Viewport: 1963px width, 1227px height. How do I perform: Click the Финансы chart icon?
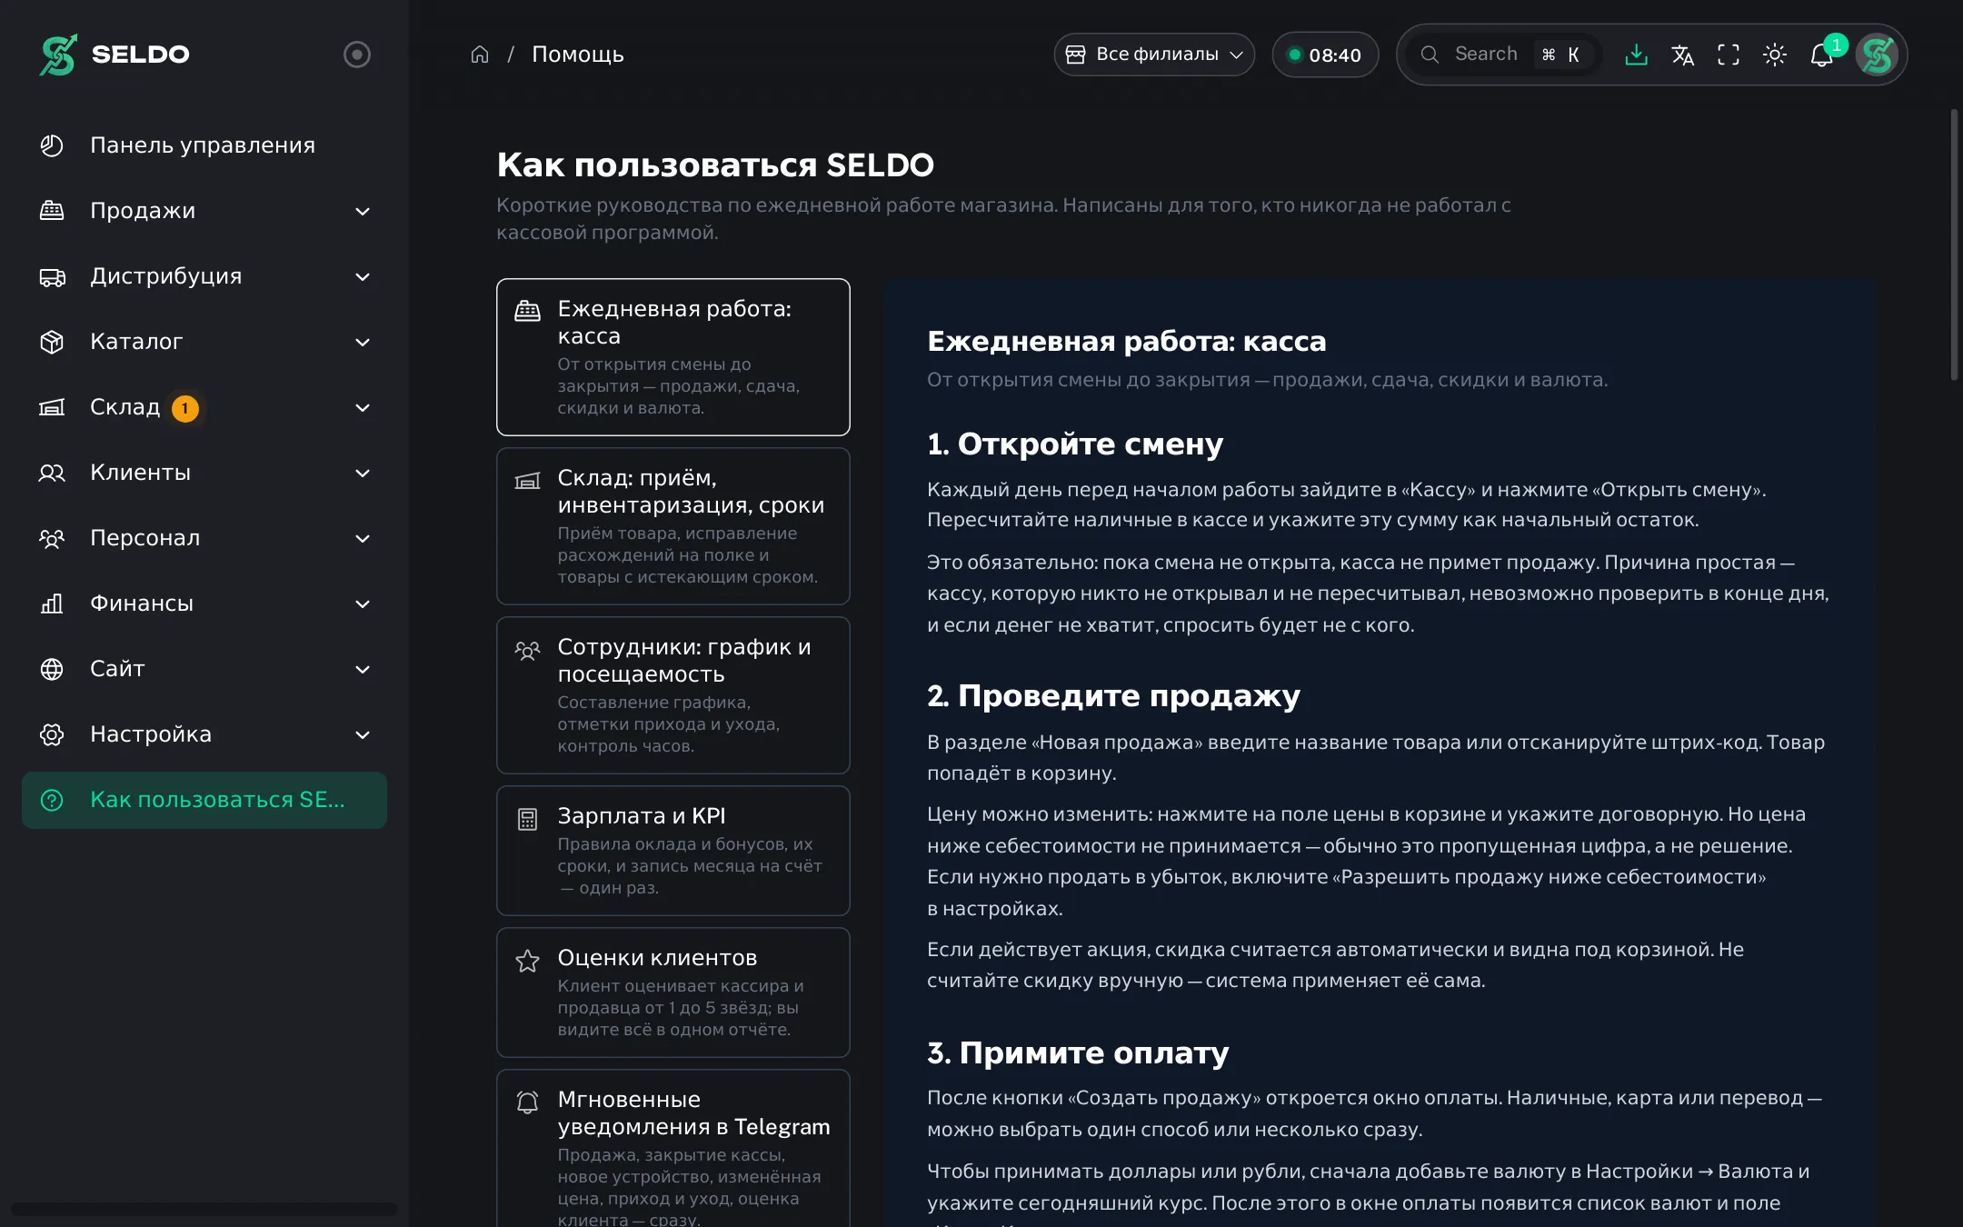click(x=52, y=604)
